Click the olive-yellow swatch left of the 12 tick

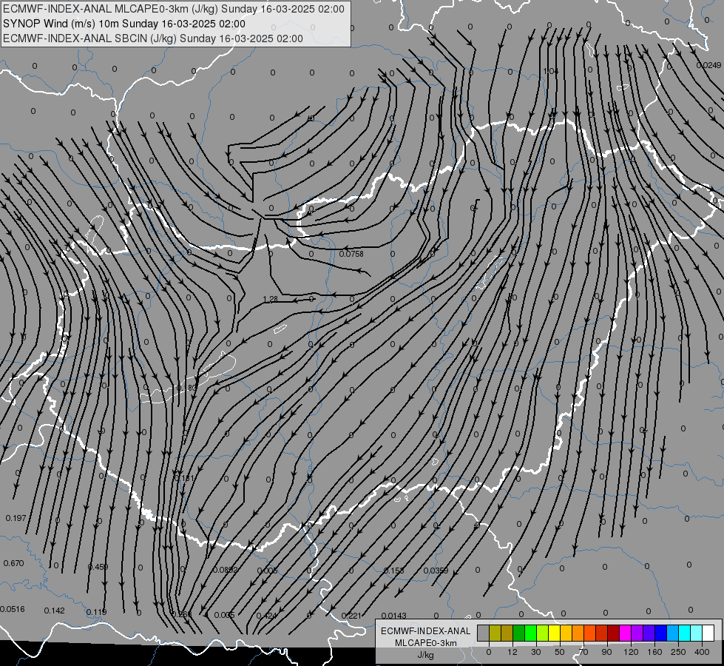coord(495,633)
